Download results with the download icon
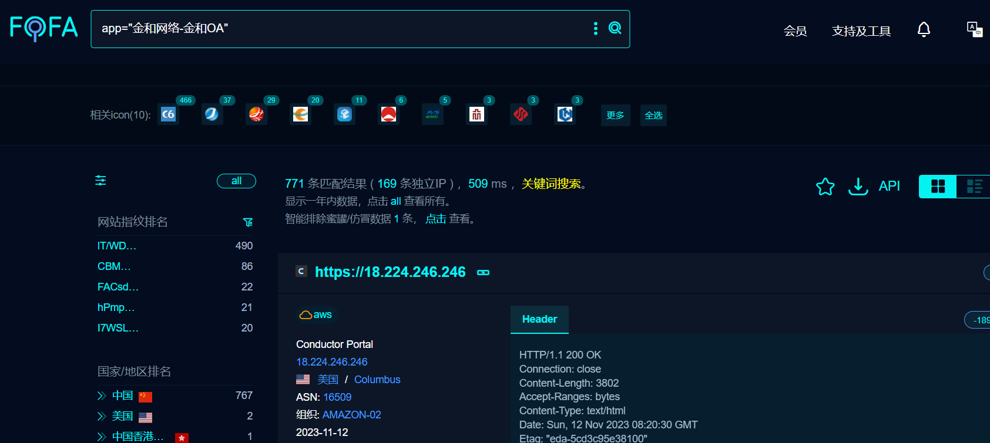990x443 pixels. [x=858, y=187]
